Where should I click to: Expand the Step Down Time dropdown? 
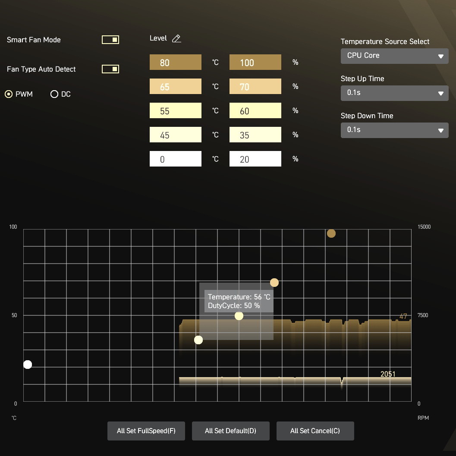[x=394, y=130]
